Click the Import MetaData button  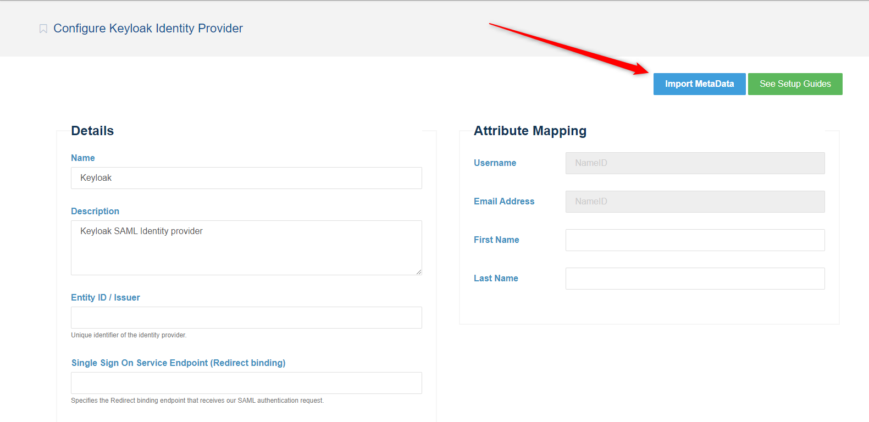[x=699, y=84]
